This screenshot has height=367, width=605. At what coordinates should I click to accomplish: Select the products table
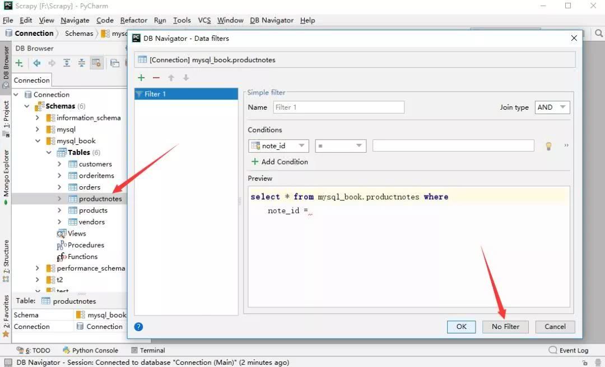pyautogui.click(x=93, y=210)
